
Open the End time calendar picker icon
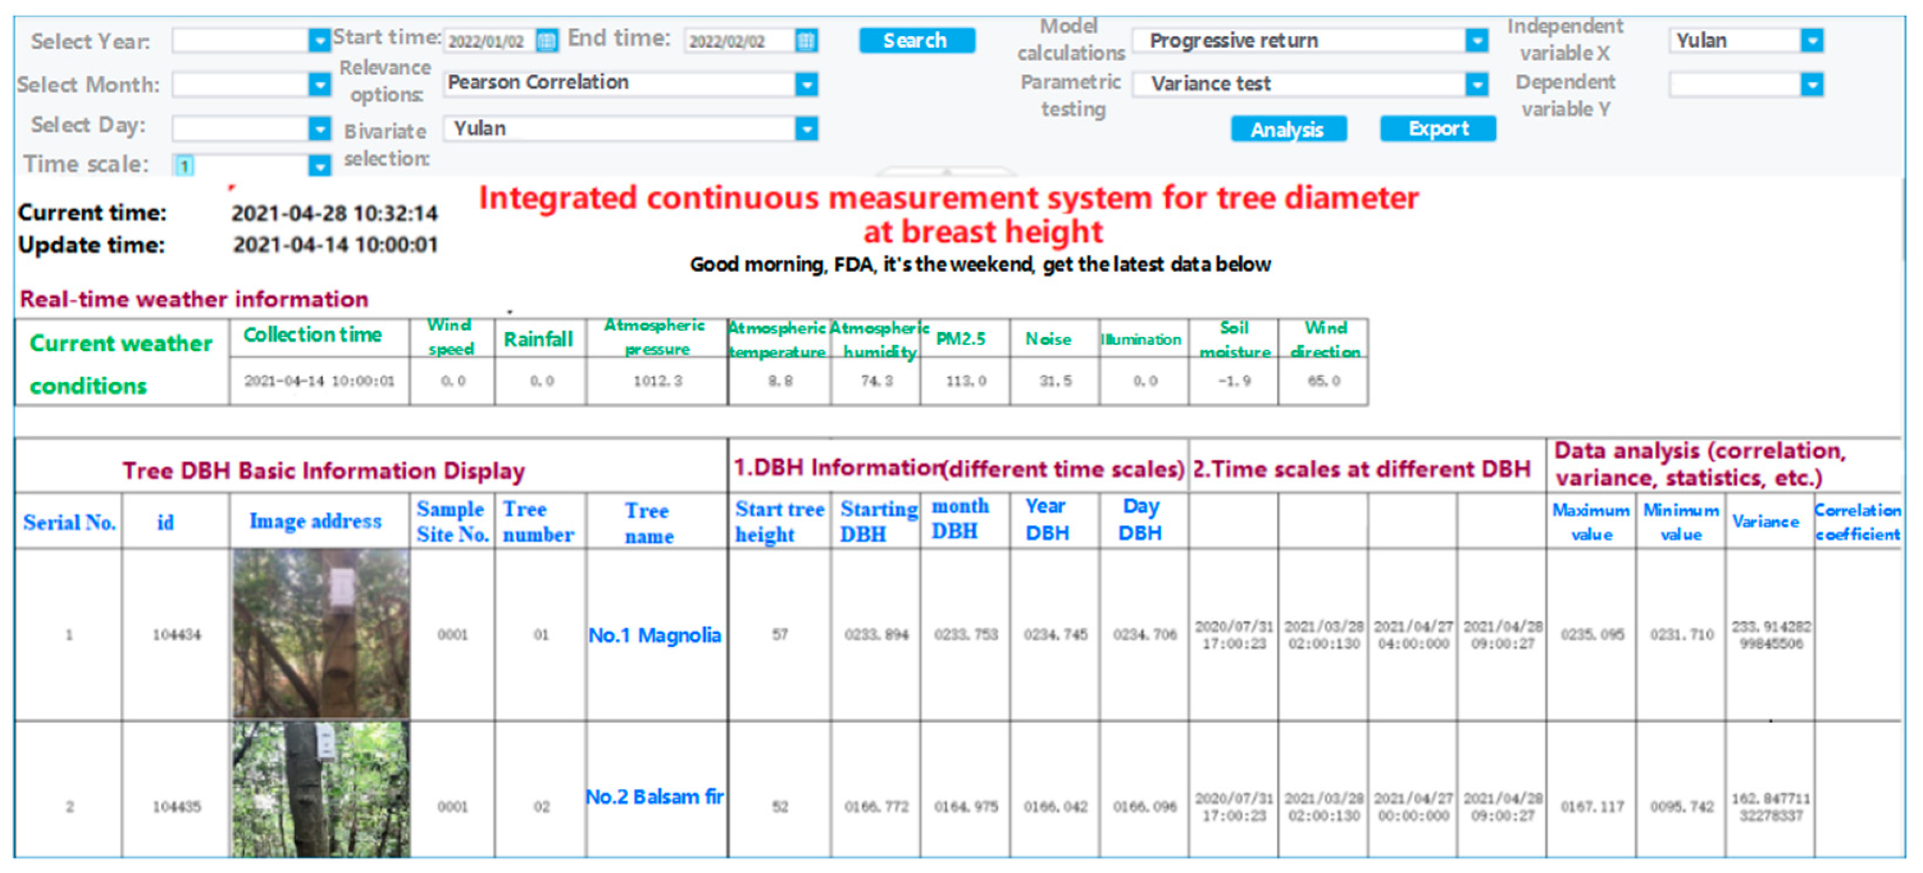(x=805, y=40)
